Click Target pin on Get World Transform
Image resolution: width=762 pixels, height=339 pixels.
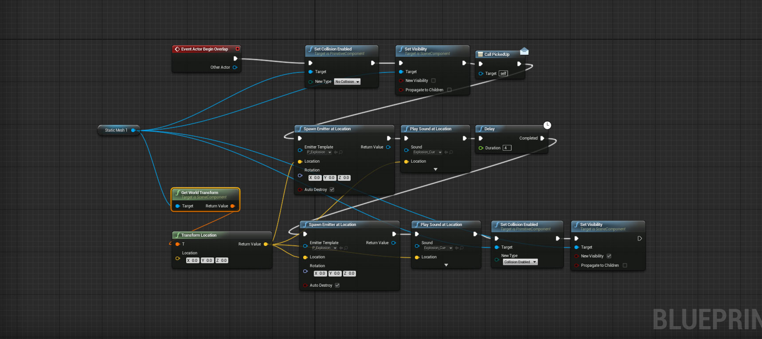178,206
